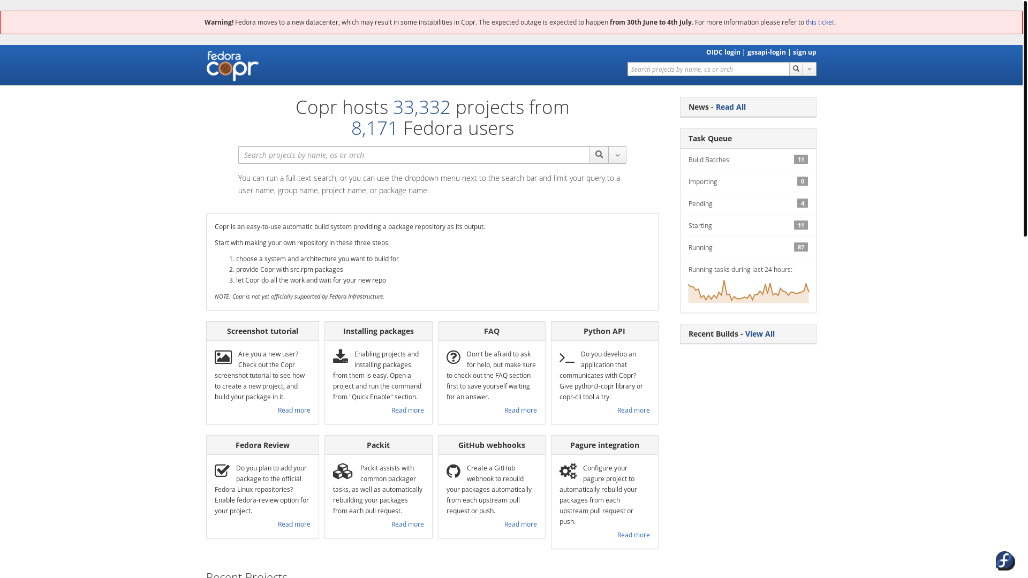Click the Running count badge 87

[801, 247]
